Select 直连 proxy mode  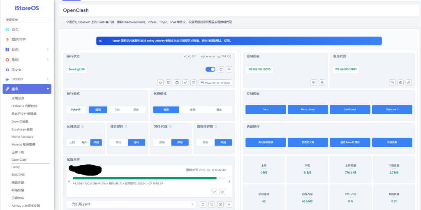(219, 110)
